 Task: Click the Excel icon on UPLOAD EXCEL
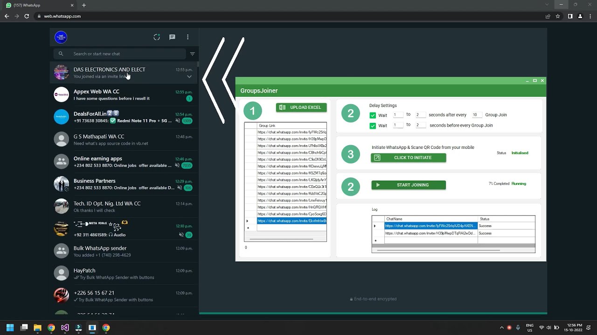pyautogui.click(x=282, y=107)
